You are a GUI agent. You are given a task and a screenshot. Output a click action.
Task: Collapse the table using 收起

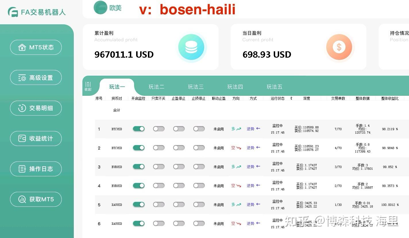pyautogui.click(x=88, y=86)
